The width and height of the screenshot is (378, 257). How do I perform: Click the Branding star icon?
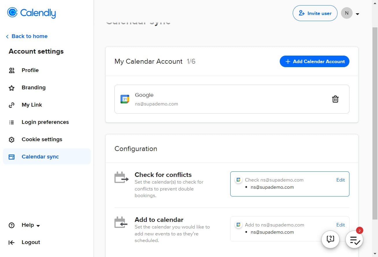[12, 87]
